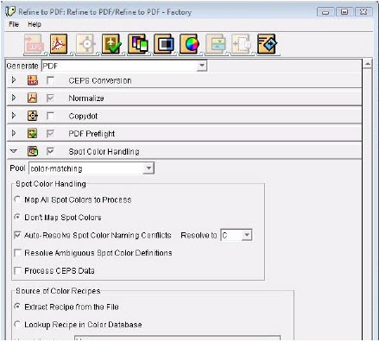Maximize the Refine to PDF window
The height and width of the screenshot is (342, 379).
pyautogui.click(x=344, y=12)
